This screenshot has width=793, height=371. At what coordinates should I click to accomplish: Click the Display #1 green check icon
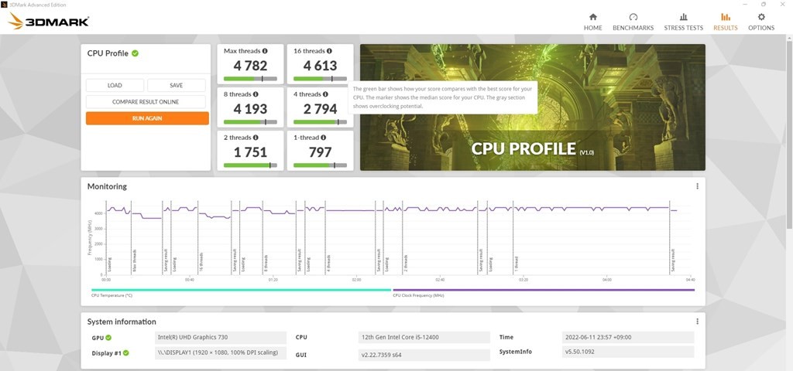pos(126,352)
